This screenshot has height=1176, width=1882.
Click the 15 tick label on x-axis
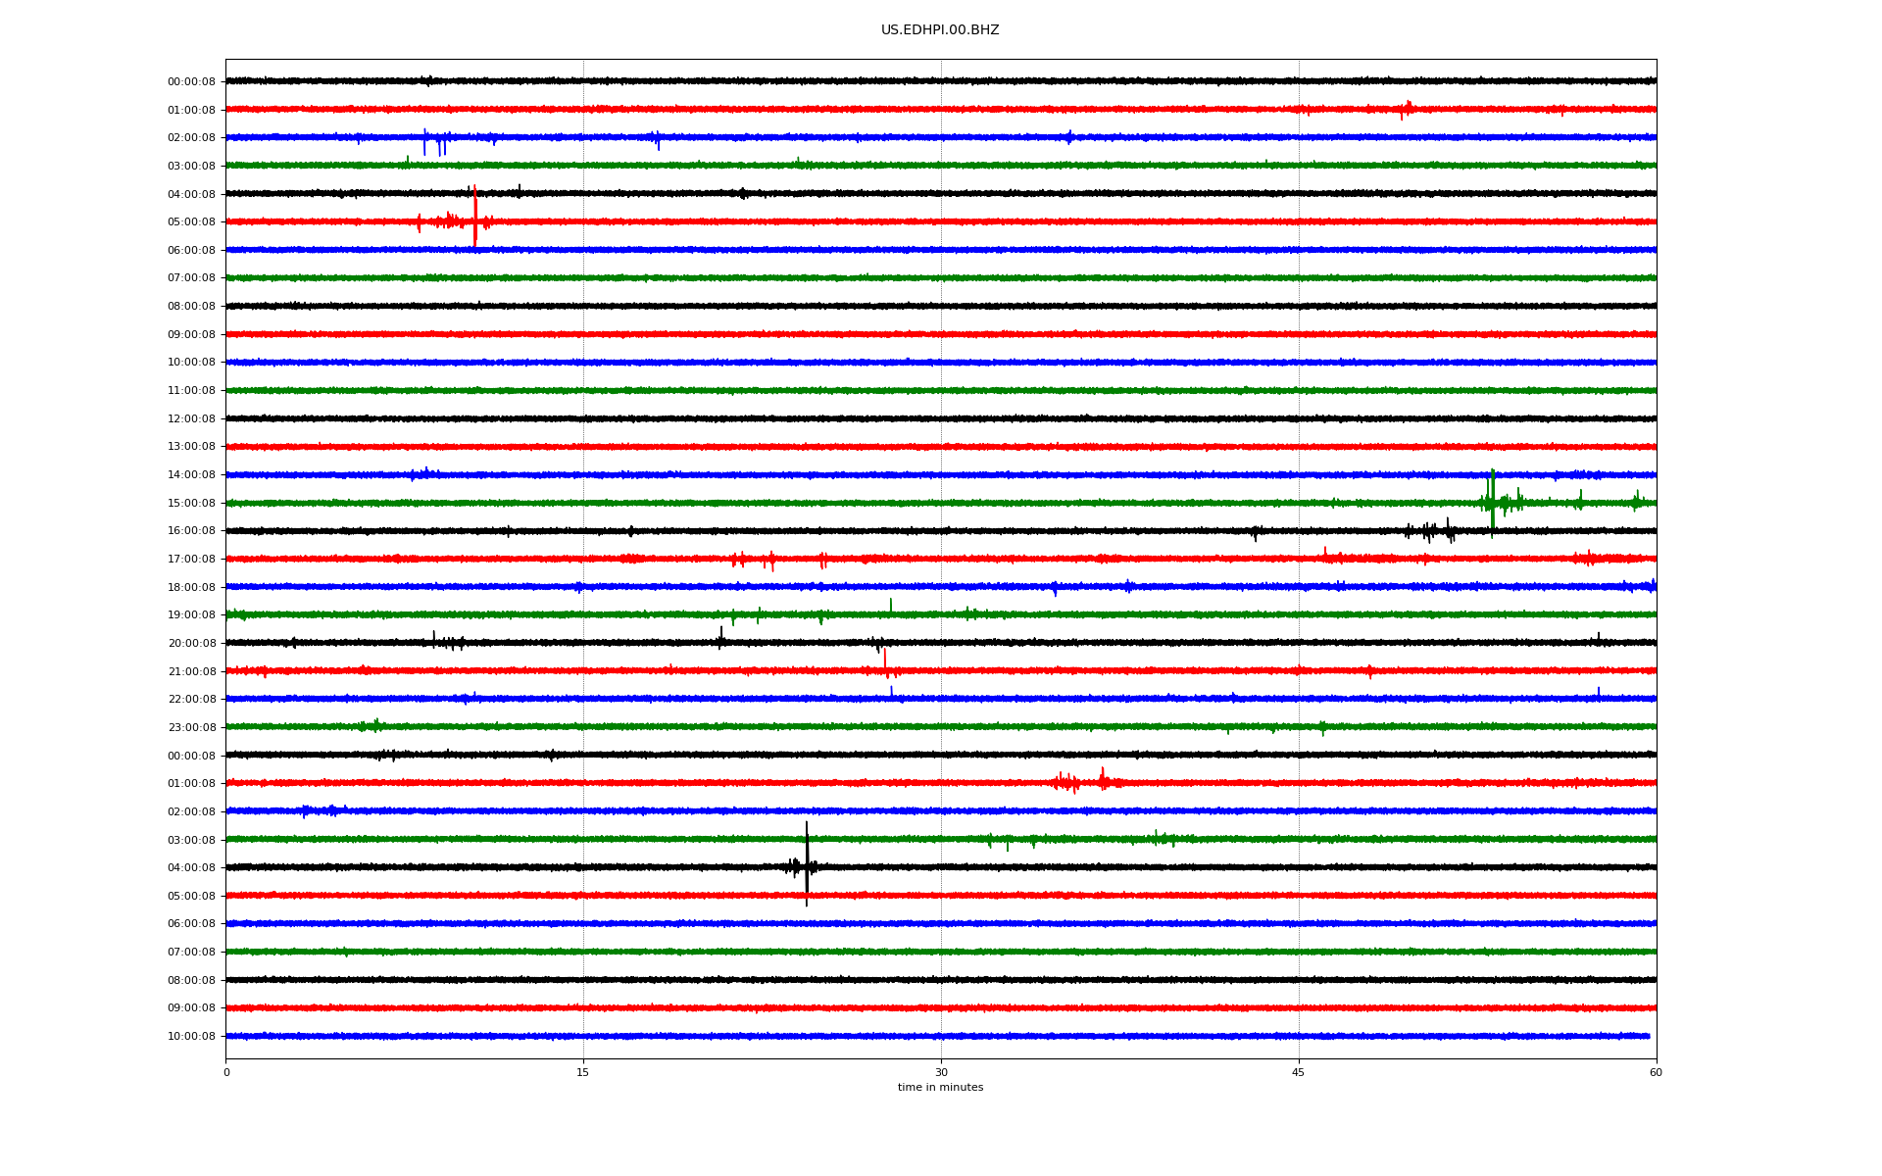pyautogui.click(x=583, y=1072)
